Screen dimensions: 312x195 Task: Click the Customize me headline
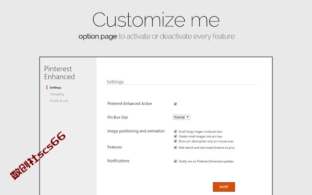(x=156, y=19)
